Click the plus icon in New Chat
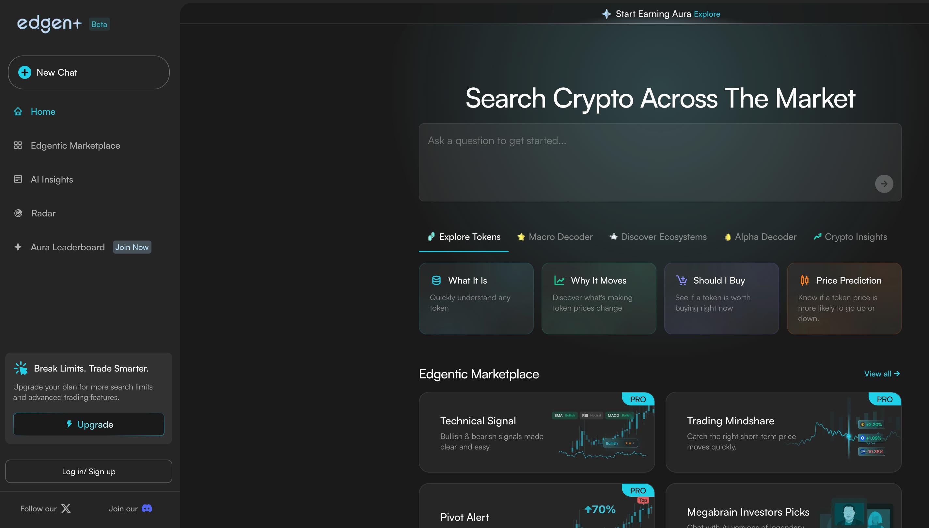The image size is (929, 528). coord(25,73)
